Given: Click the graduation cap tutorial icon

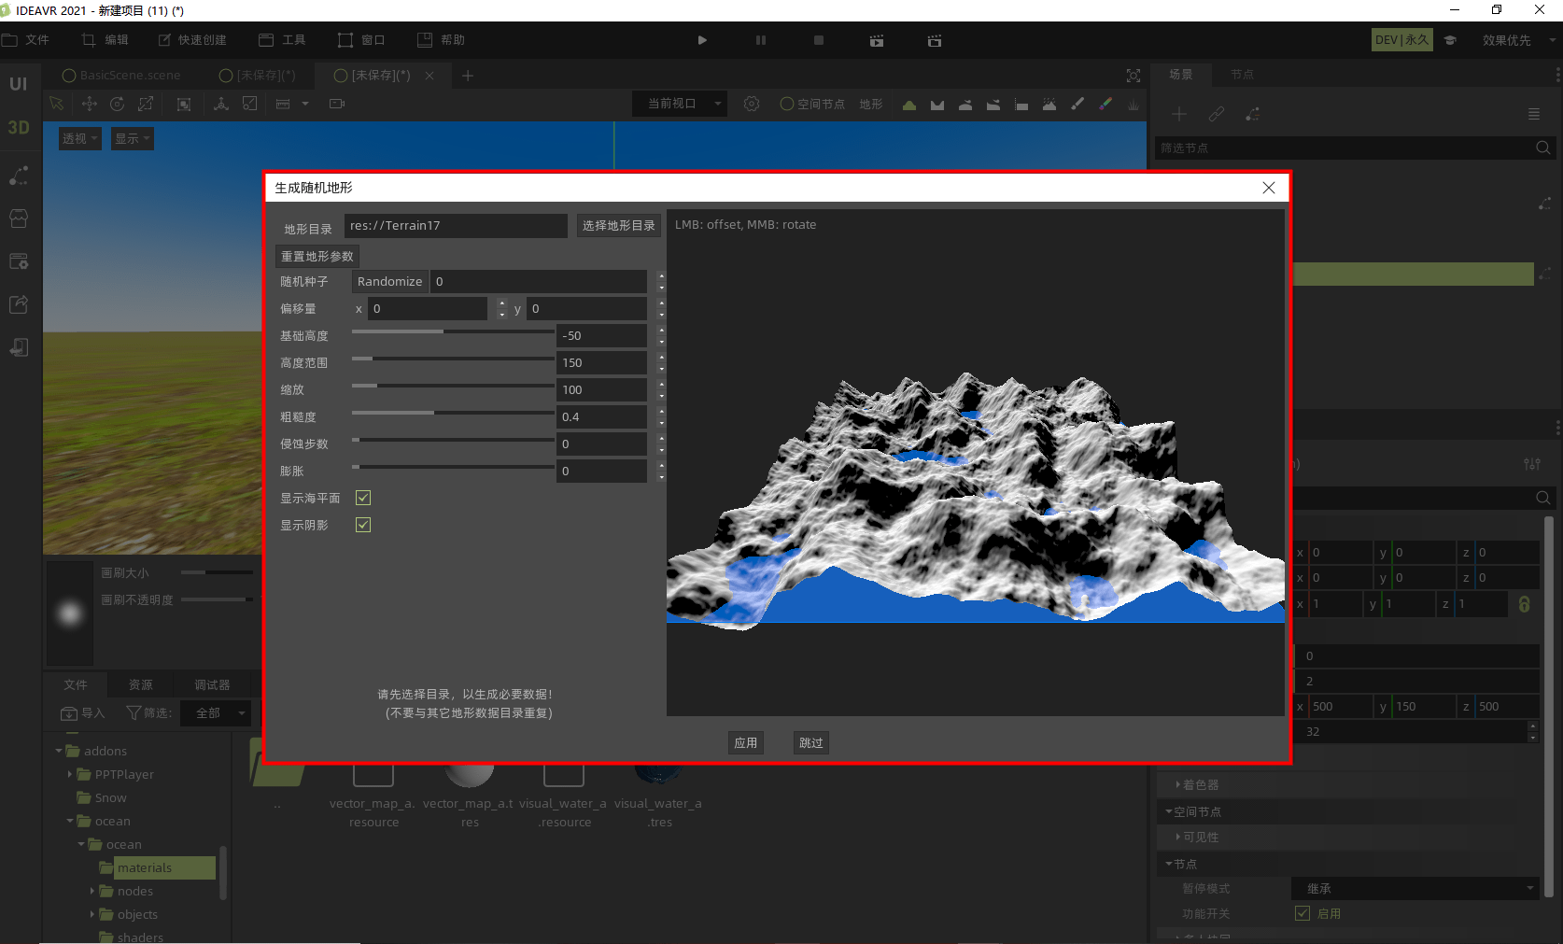Looking at the screenshot, I should [1450, 40].
